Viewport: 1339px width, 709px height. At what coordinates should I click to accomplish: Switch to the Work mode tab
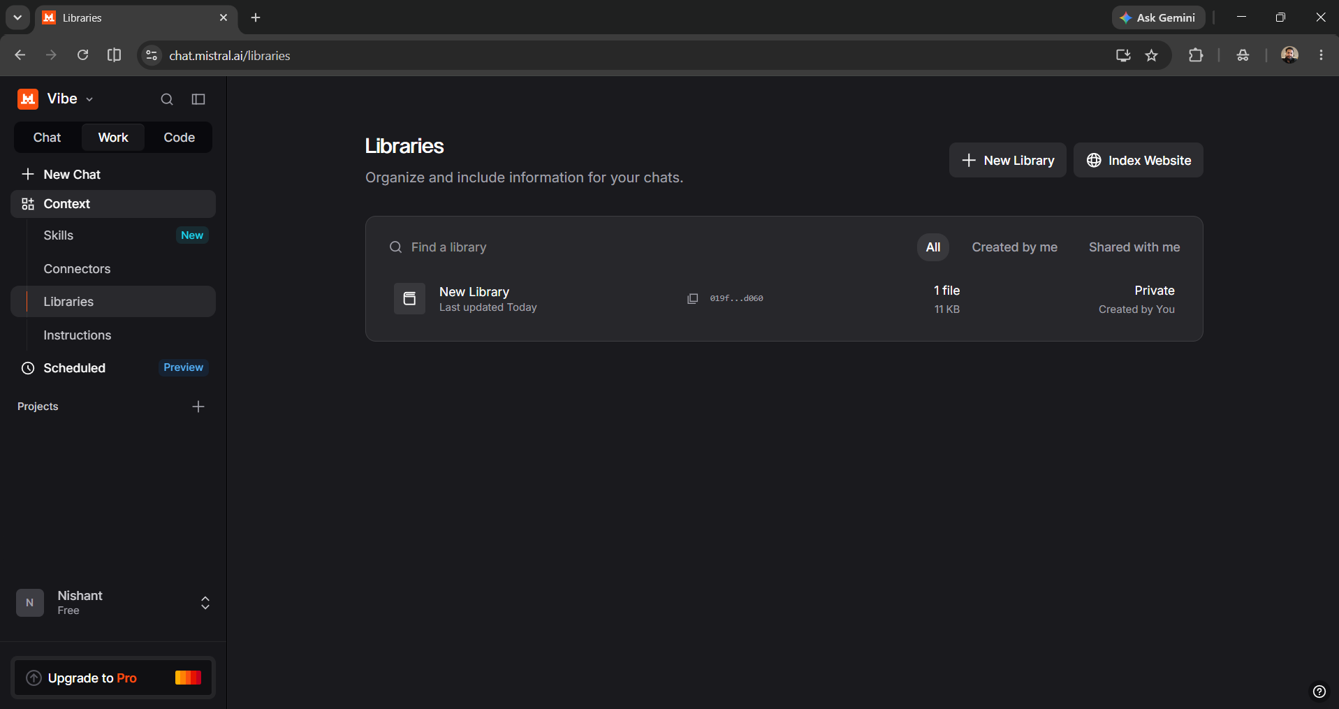pyautogui.click(x=113, y=138)
